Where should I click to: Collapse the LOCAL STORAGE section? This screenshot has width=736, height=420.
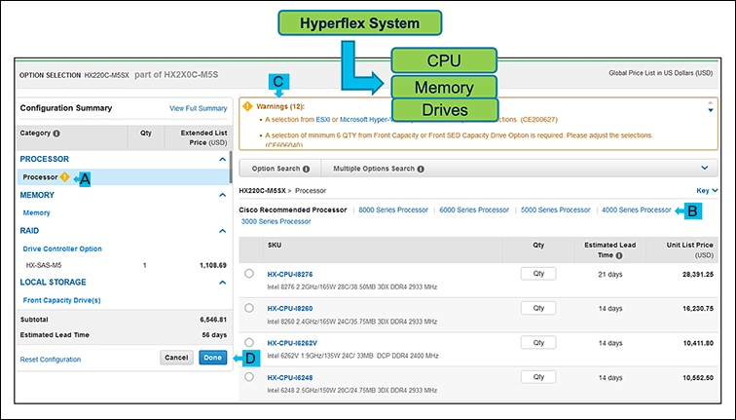(222, 282)
